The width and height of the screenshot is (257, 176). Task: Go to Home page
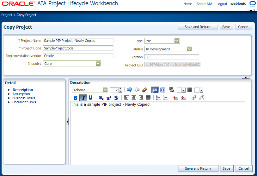[x=188, y=4]
